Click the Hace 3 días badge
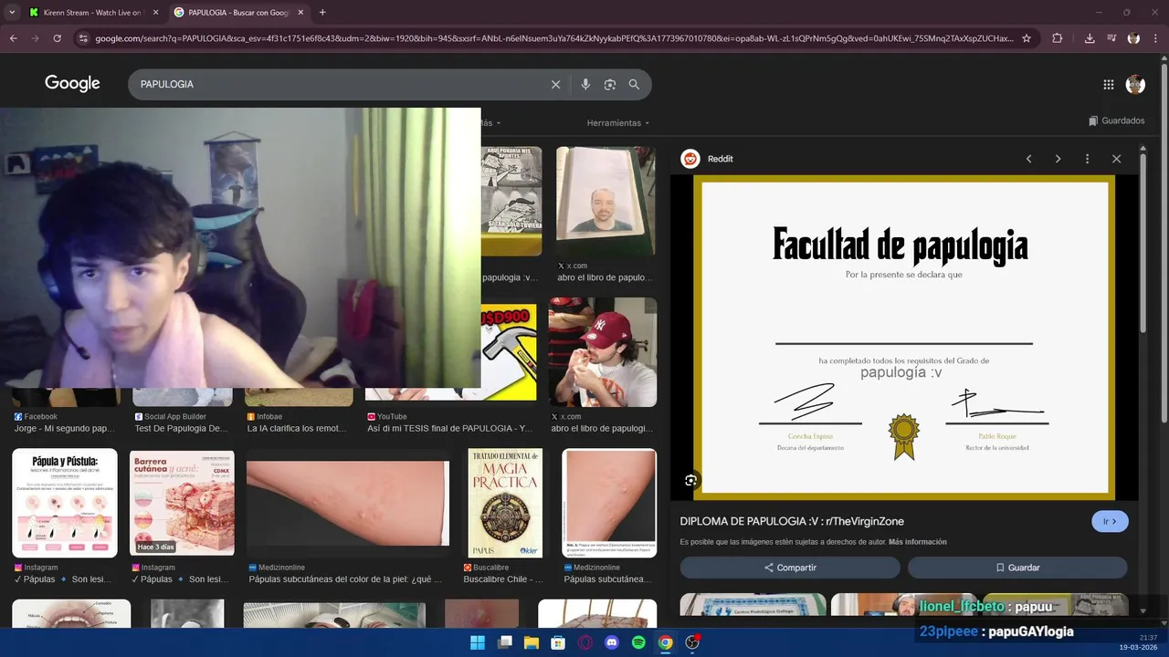Image resolution: width=1169 pixels, height=657 pixels. (154, 547)
